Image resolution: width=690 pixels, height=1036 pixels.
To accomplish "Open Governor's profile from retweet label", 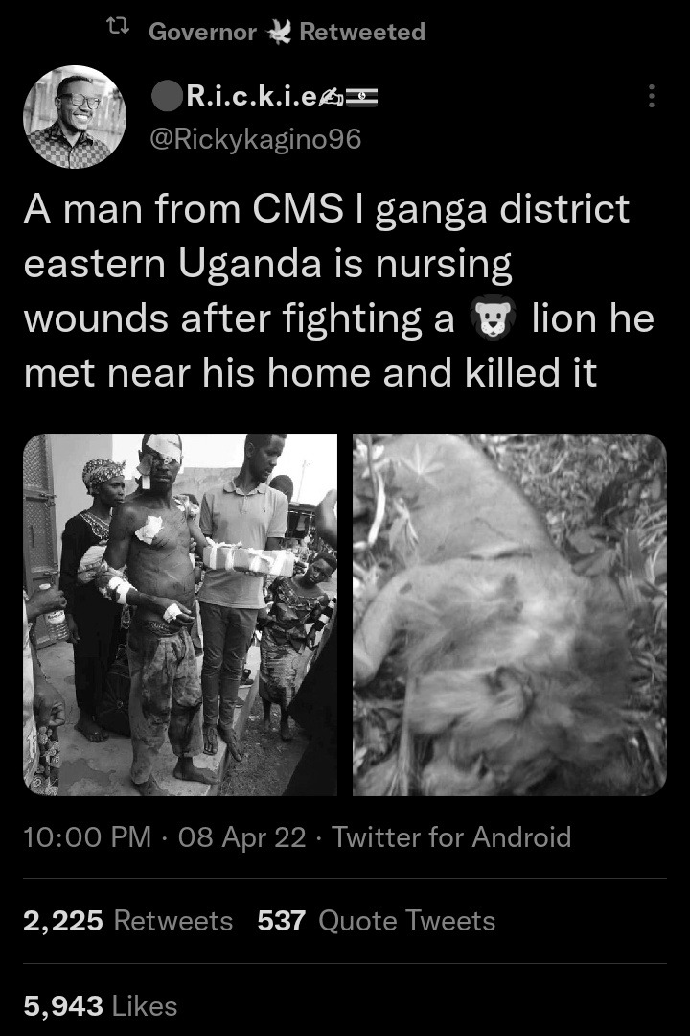I will click(203, 32).
